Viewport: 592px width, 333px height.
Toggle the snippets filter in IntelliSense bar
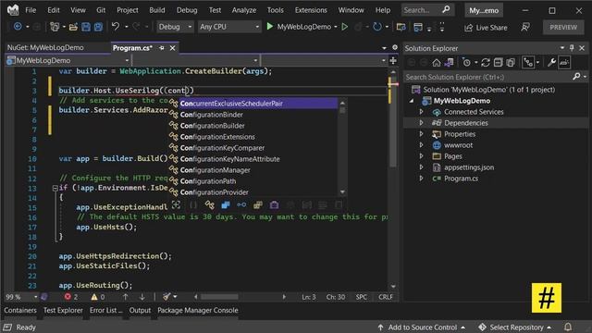339,205
